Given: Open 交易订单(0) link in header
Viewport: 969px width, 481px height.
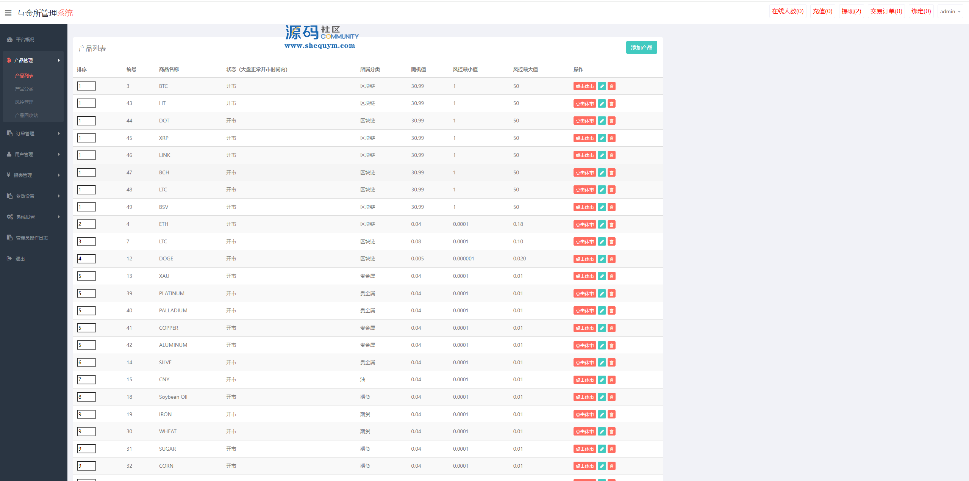Looking at the screenshot, I should pos(886,11).
